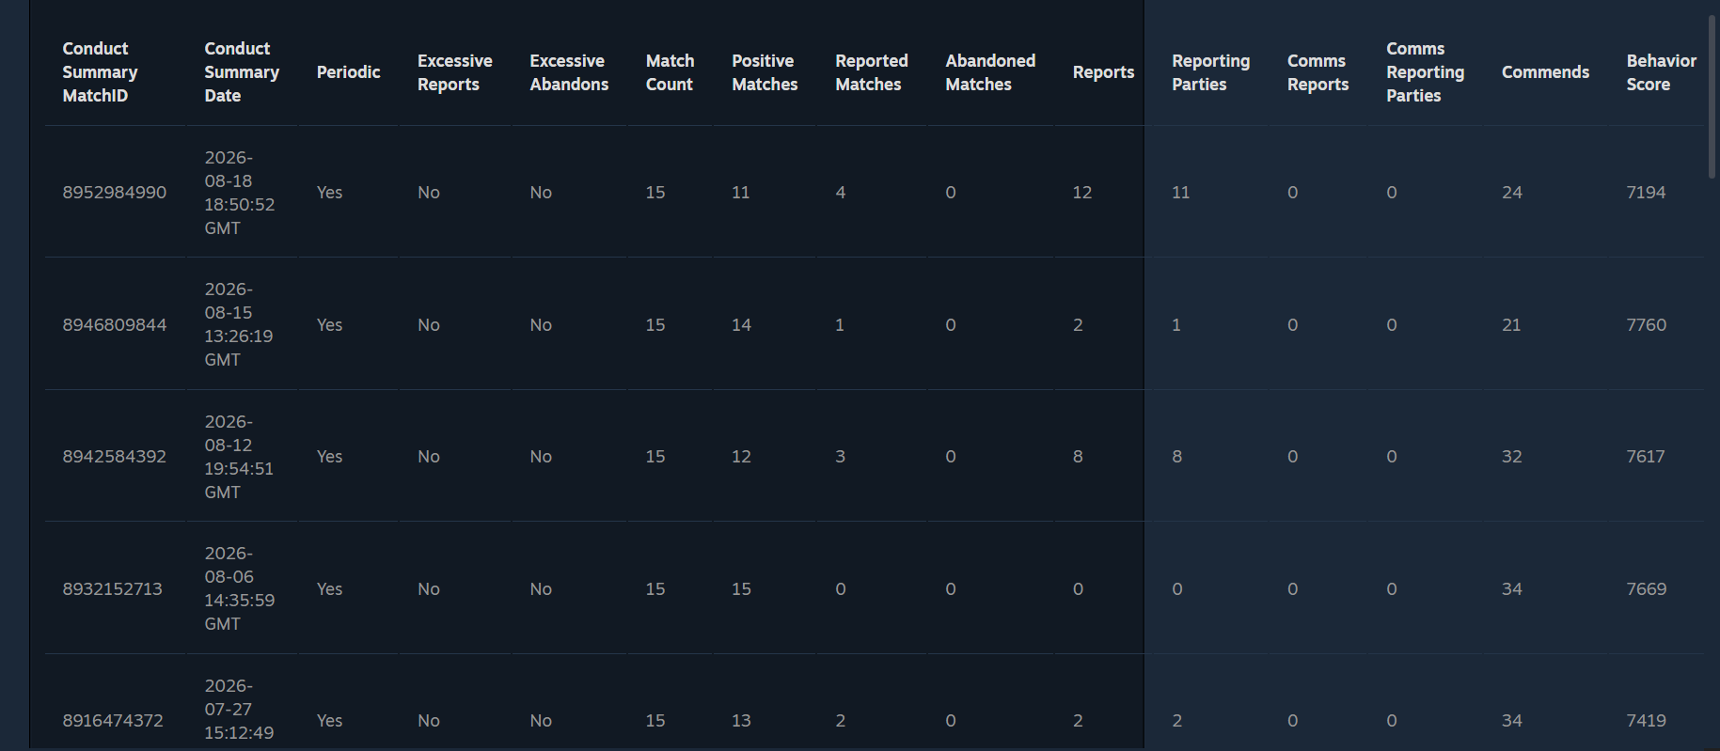The width and height of the screenshot is (1720, 751).
Task: Select Positive Matches value 14
Action: (x=742, y=324)
